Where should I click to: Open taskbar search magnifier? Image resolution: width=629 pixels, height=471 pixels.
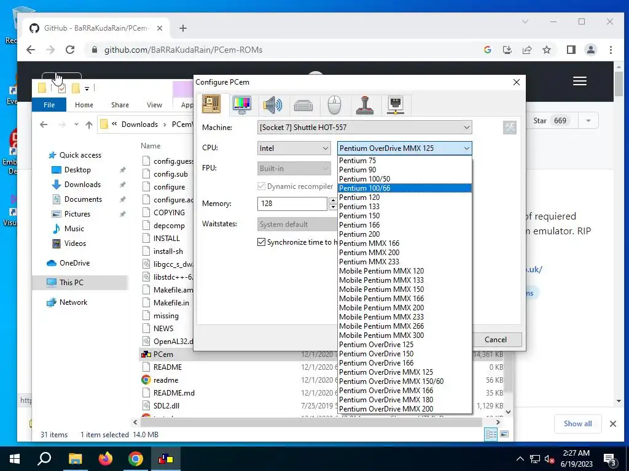44,459
